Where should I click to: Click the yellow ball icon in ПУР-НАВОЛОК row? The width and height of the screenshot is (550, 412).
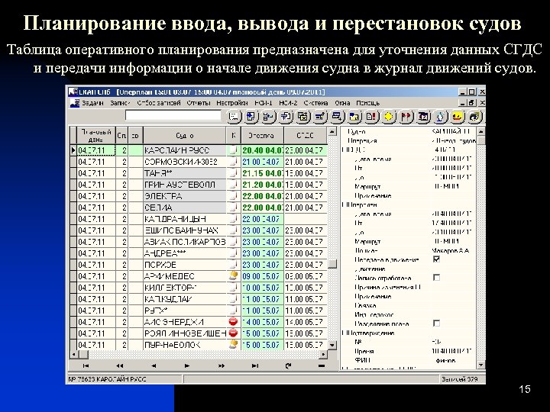233,345
